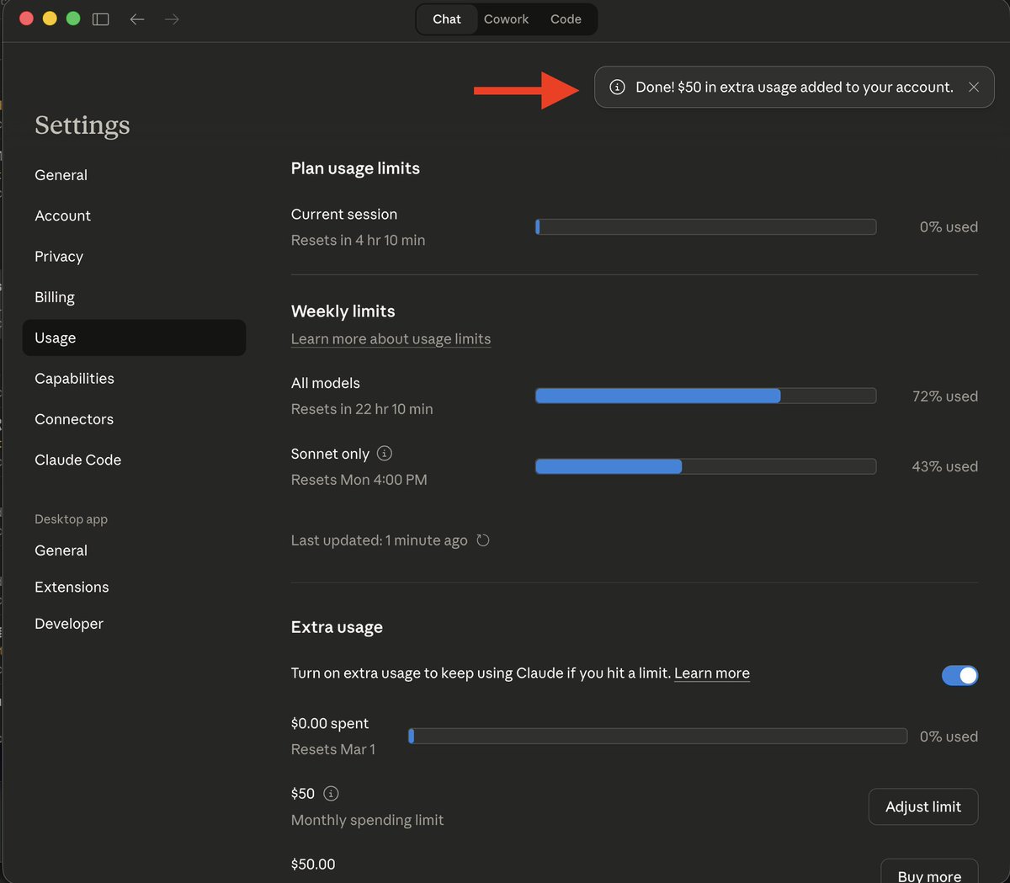
Task: Open Developer settings
Action: click(x=134, y=624)
